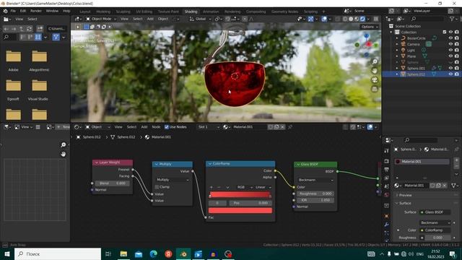Select thumbnail display mode in file browser
The image size is (462, 260).
[x=38, y=37]
